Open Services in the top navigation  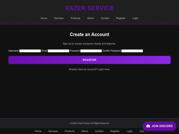click(x=59, y=18)
